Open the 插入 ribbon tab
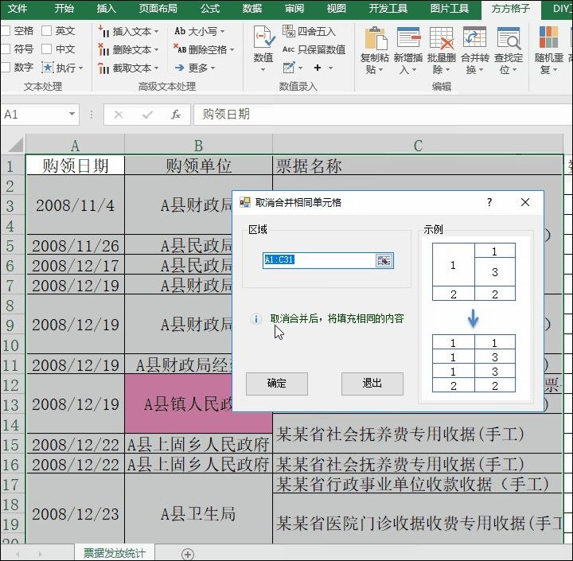This screenshot has width=573, height=561. (x=106, y=8)
